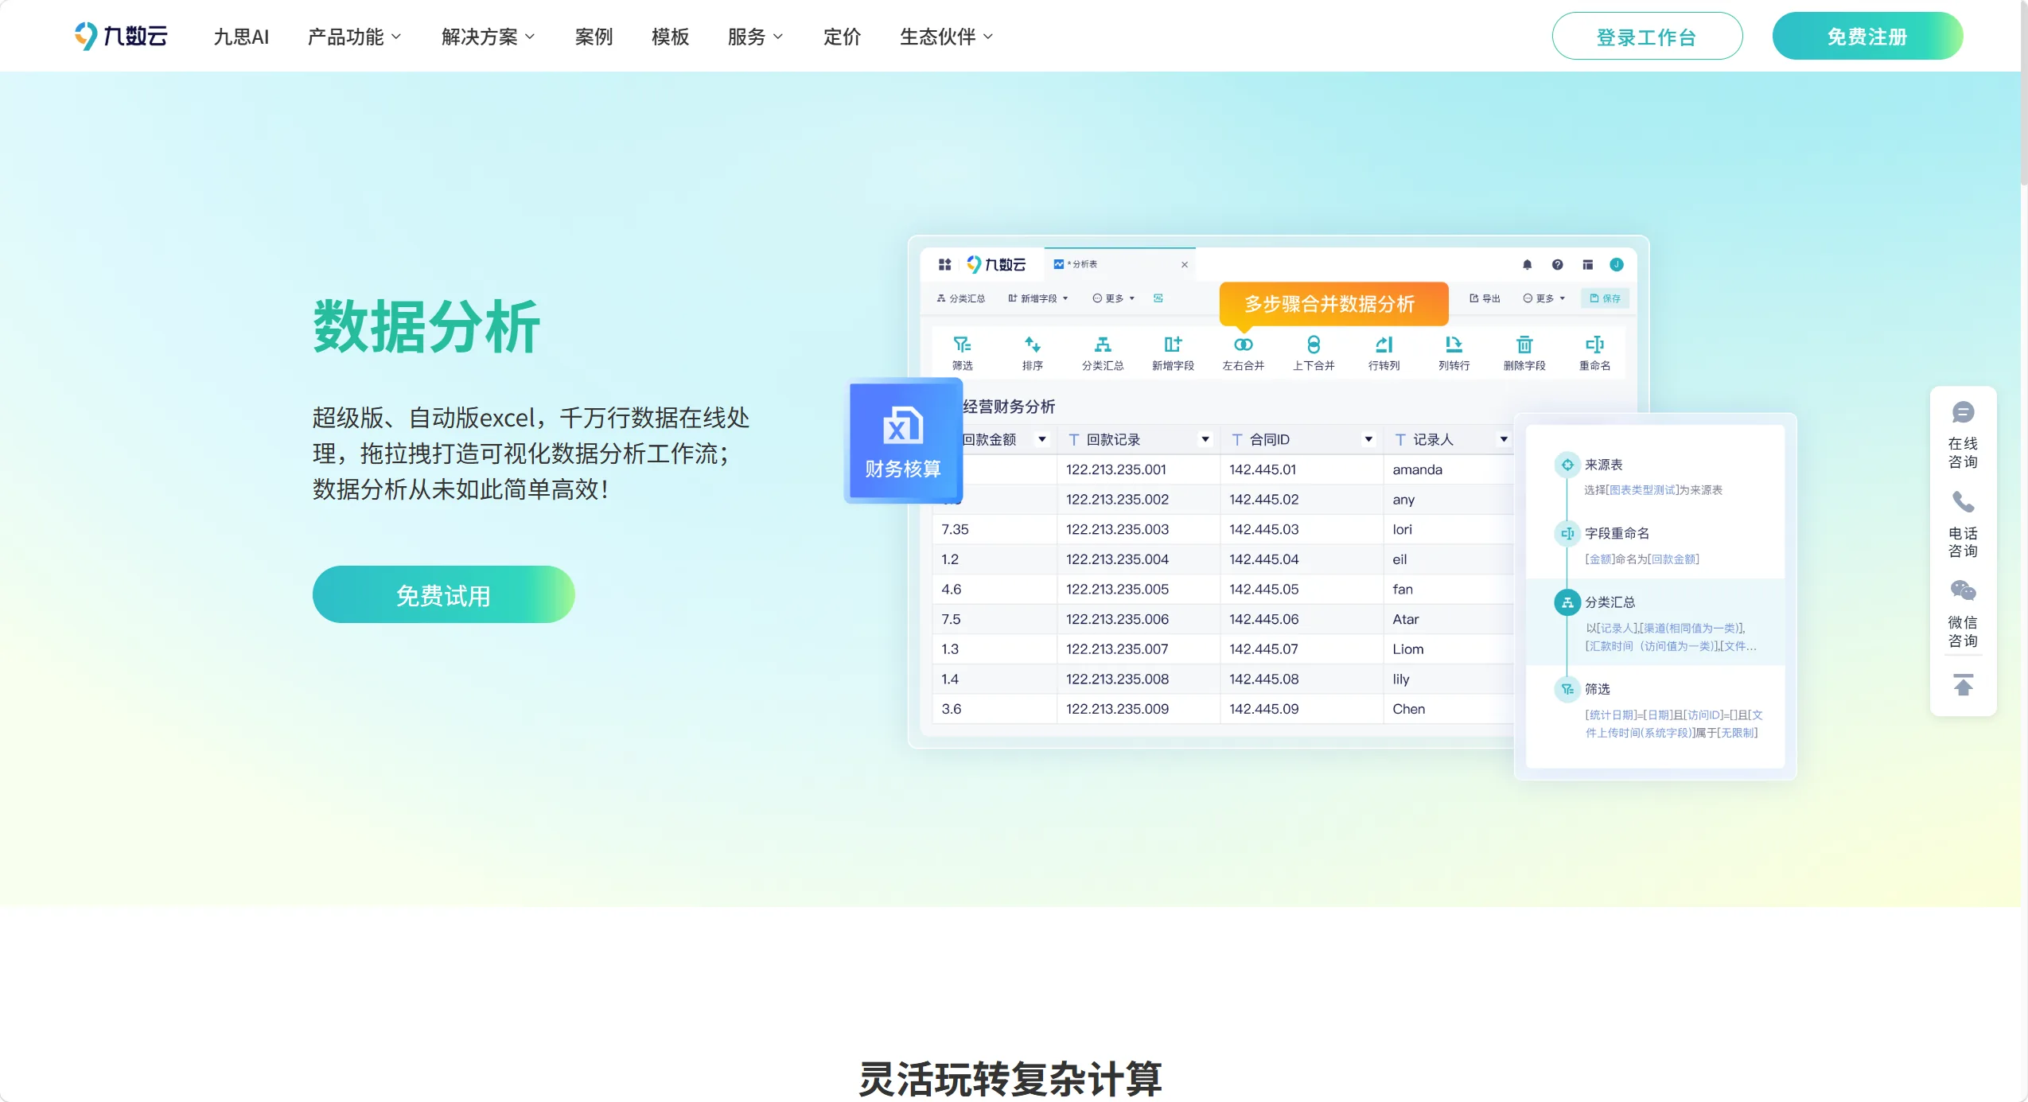
Task: Select the 排序 sort tool icon
Action: (x=1032, y=345)
